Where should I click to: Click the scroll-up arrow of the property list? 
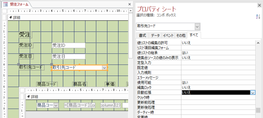click(258, 43)
